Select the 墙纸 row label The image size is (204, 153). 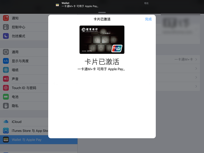(x=15, y=70)
